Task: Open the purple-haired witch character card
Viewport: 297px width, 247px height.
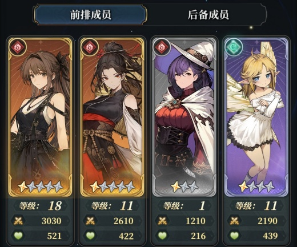Action: 184,117
